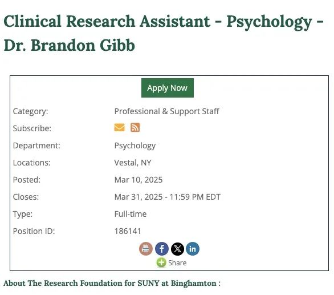This screenshot has height=295, width=334.
Task: Click the Psychology department value
Action: (x=135, y=146)
